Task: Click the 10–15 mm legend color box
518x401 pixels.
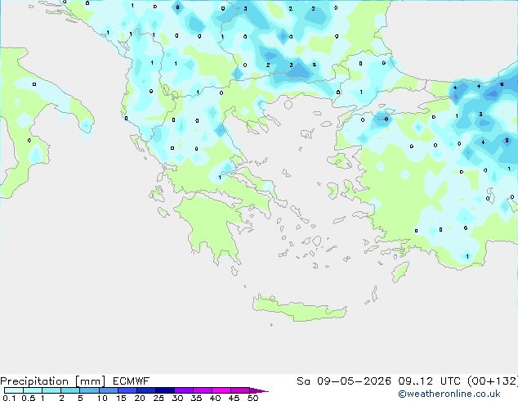Action: pyautogui.click(x=109, y=390)
